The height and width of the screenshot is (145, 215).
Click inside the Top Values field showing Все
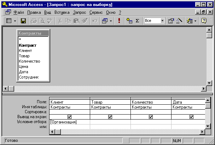pyautogui.click(x=152, y=21)
